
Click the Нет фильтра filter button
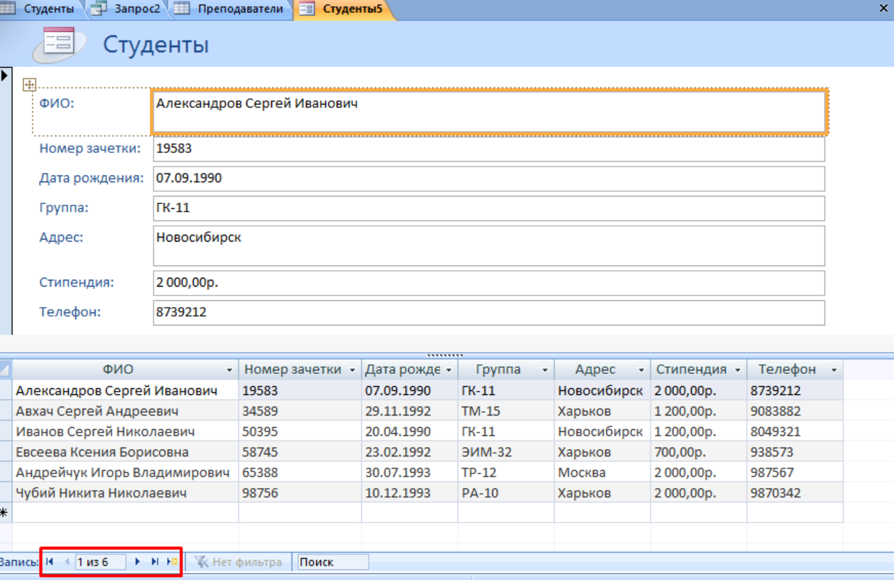(238, 562)
